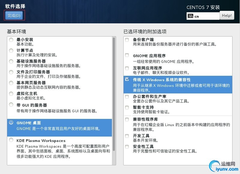Check the 智能卡支持 option
Viewport: 240px width, 174px height.
(x=127, y=108)
